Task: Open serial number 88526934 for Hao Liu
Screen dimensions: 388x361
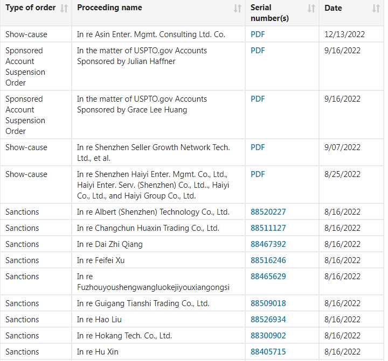Action: [268, 320]
